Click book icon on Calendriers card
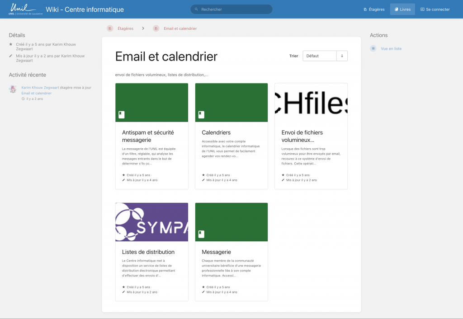Viewport: 463px width, 319px height. pos(201,114)
